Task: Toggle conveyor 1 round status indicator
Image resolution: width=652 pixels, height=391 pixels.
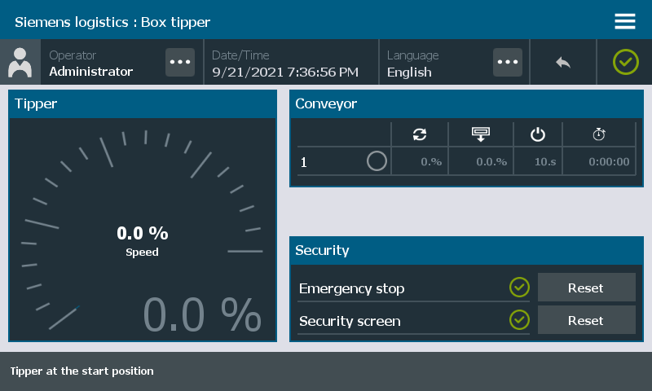Action: (377, 161)
